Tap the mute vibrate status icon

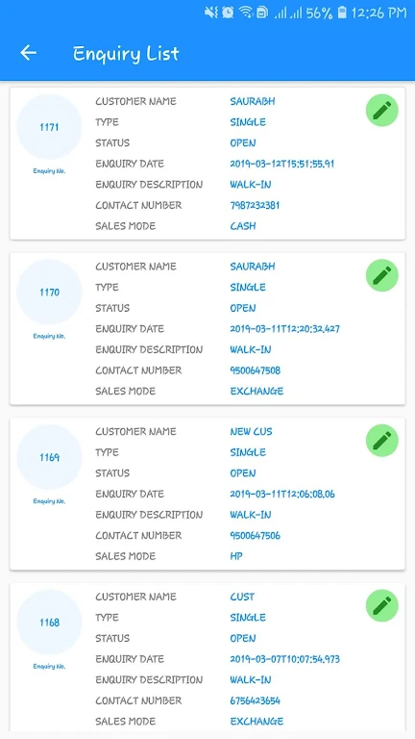(x=211, y=13)
